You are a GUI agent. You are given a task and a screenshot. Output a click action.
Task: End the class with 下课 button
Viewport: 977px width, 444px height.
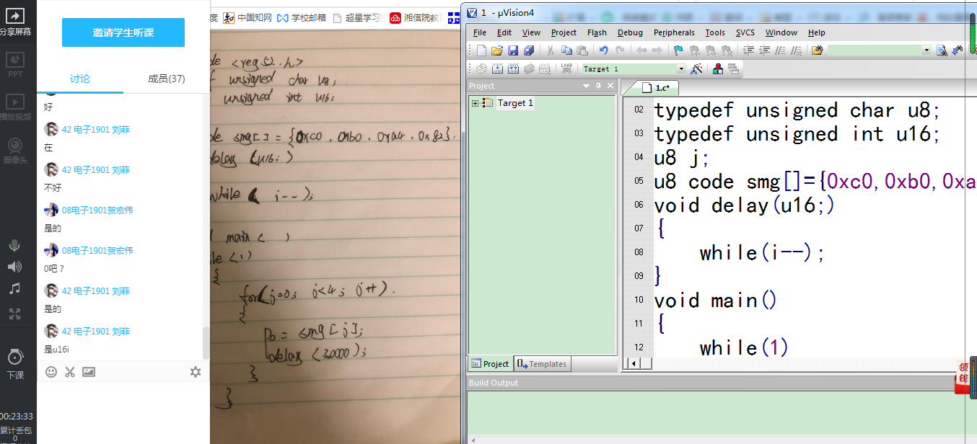(x=14, y=363)
